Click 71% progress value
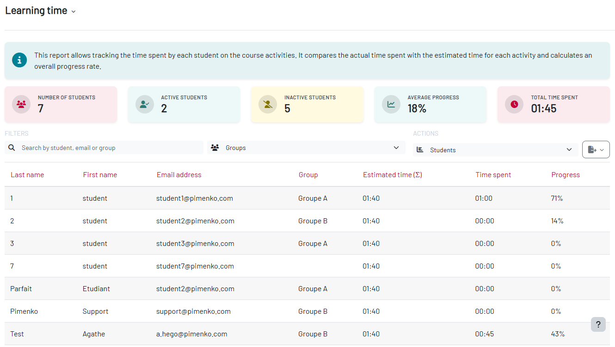This screenshot has height=347, width=615. (557, 198)
